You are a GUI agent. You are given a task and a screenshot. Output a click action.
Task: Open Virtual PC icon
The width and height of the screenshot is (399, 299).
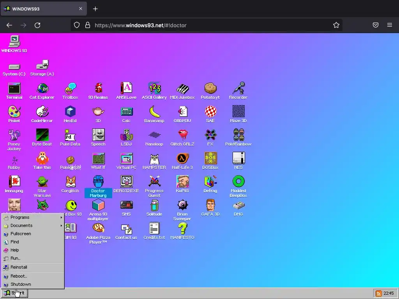126,161
